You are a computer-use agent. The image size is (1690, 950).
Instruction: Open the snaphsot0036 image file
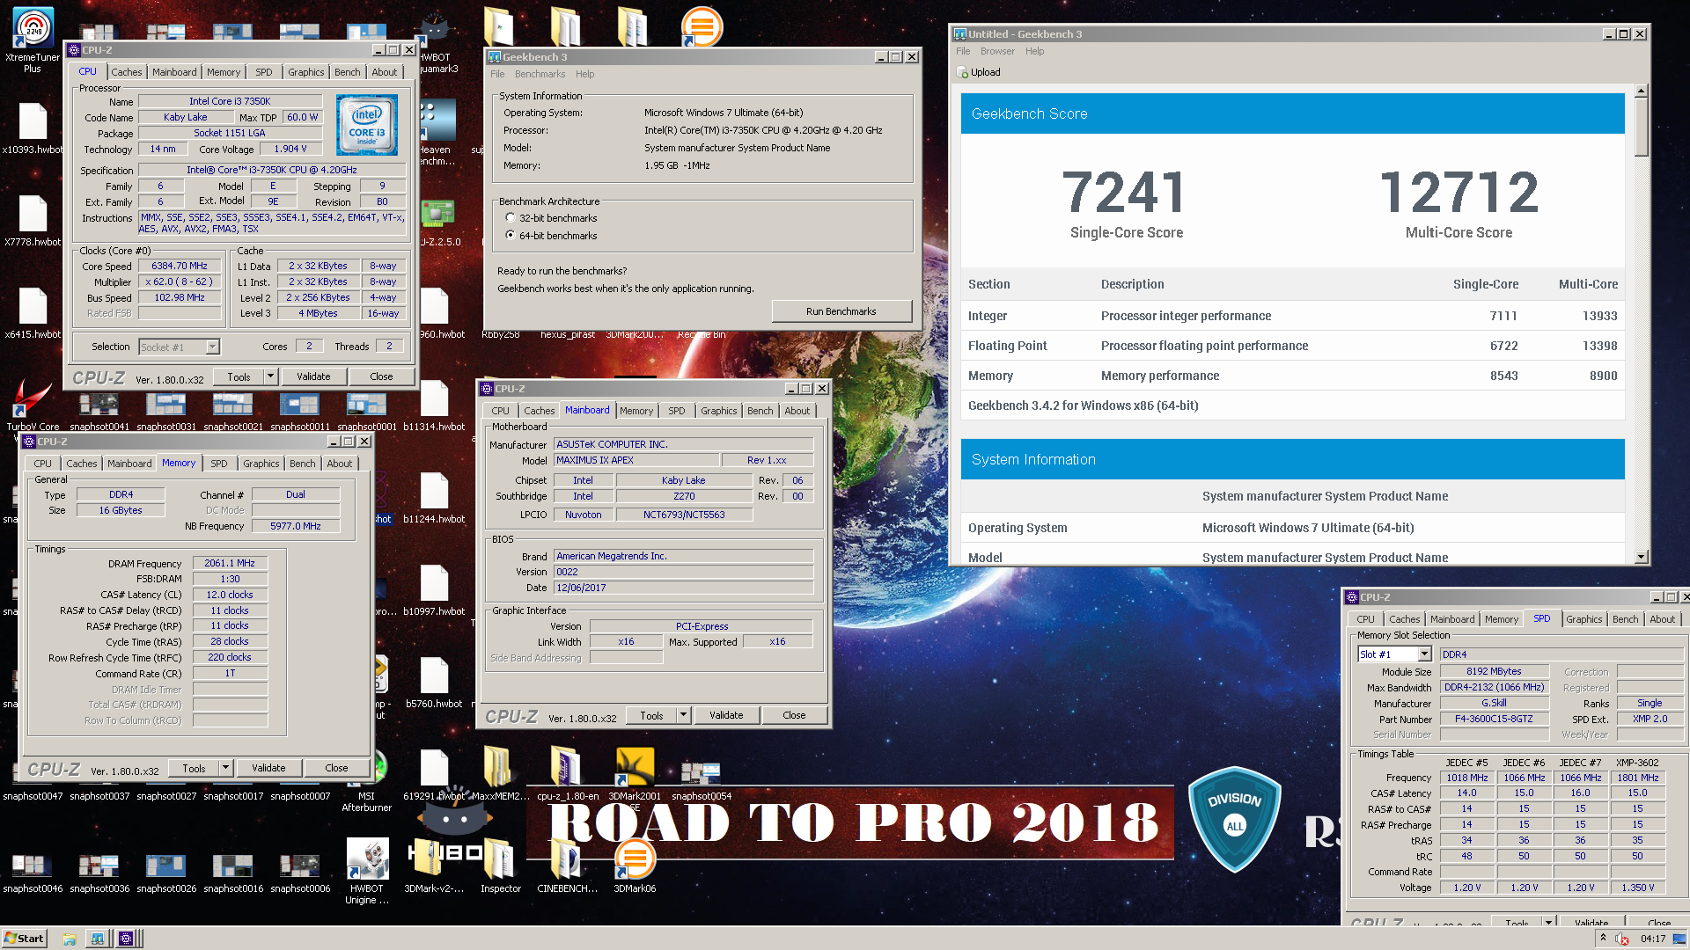pyautogui.click(x=99, y=871)
